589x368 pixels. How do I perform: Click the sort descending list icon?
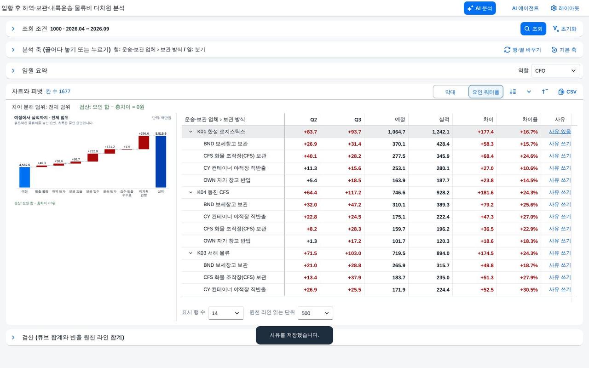coord(513,92)
